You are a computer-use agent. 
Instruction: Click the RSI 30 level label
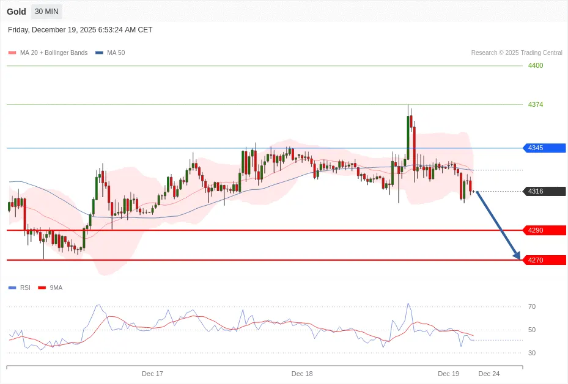pos(532,353)
